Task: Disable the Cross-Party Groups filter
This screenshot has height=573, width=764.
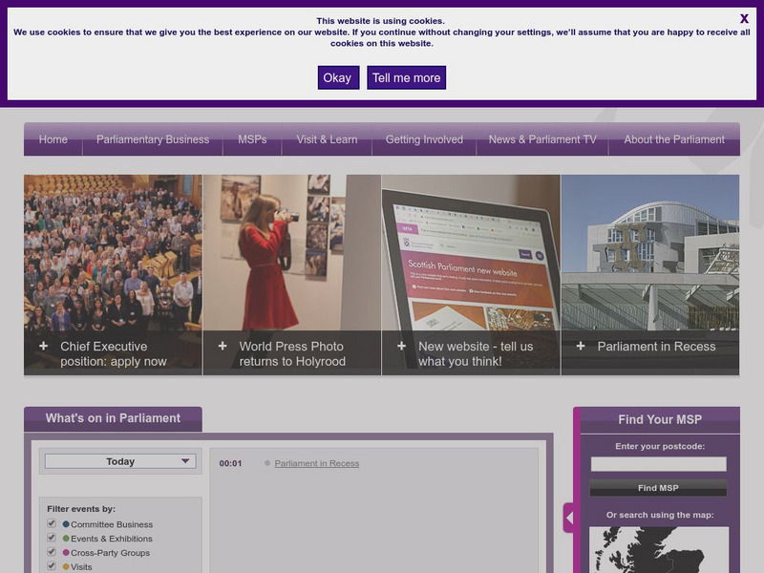Action: click(52, 553)
